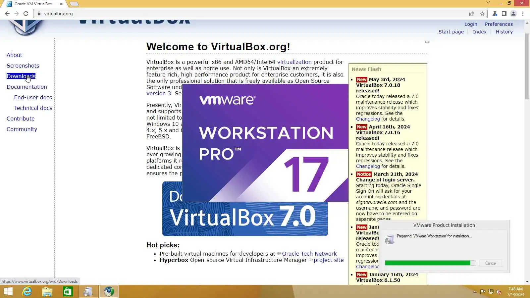Cancel the VMware Product Installation dialog
Viewport: 530px width, 298px height.
pos(491,263)
